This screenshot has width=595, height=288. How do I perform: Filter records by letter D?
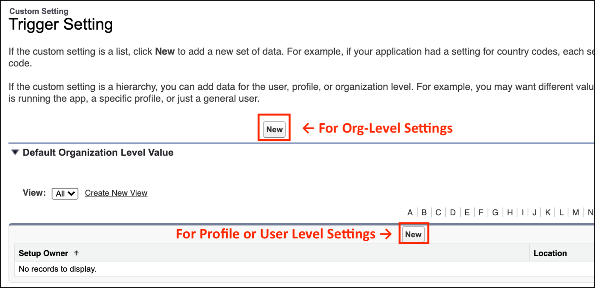pos(452,213)
